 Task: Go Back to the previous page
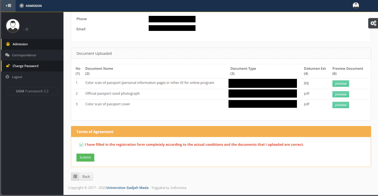pos(82,176)
